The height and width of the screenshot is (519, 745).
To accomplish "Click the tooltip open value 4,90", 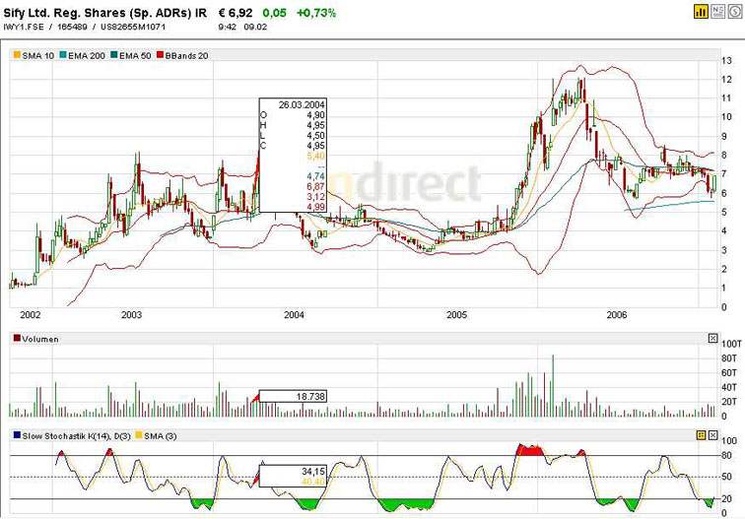I will [x=316, y=115].
